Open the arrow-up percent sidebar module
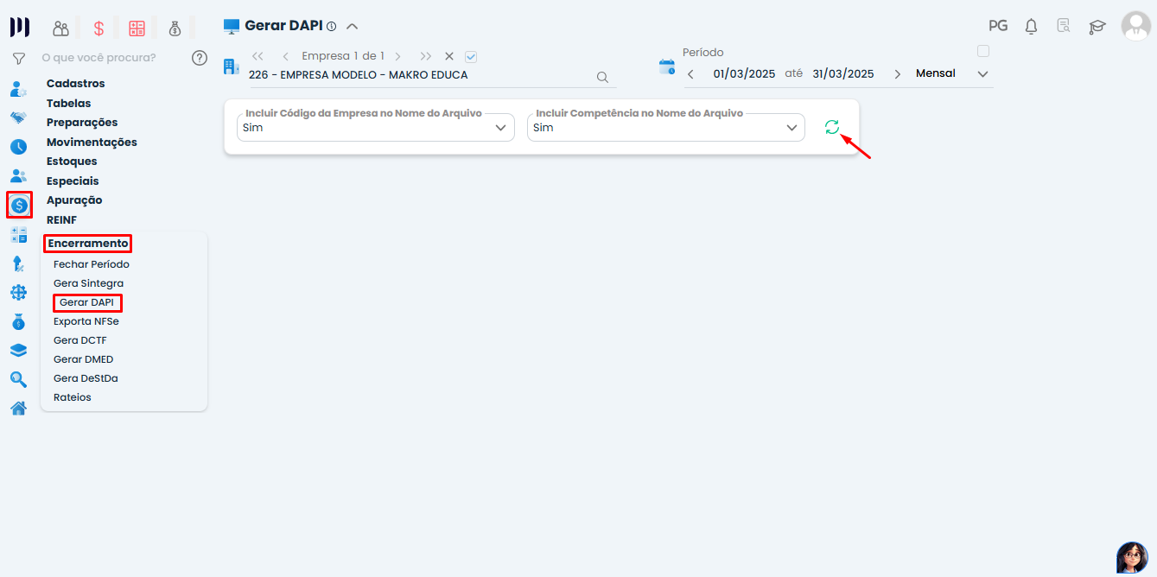The image size is (1157, 577). pyautogui.click(x=18, y=263)
